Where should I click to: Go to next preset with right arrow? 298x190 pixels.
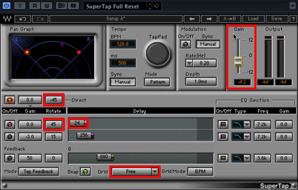pos(209,19)
